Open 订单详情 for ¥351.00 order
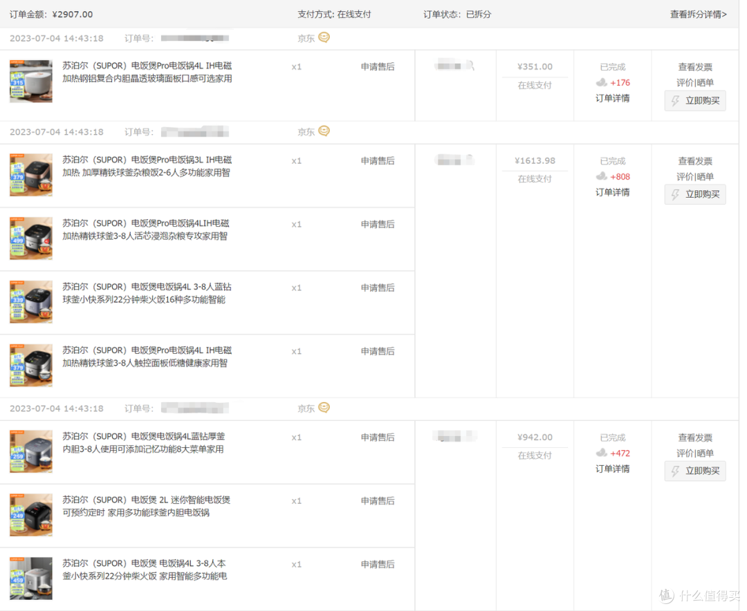Viewport: 747px width, 611px height. click(x=613, y=98)
